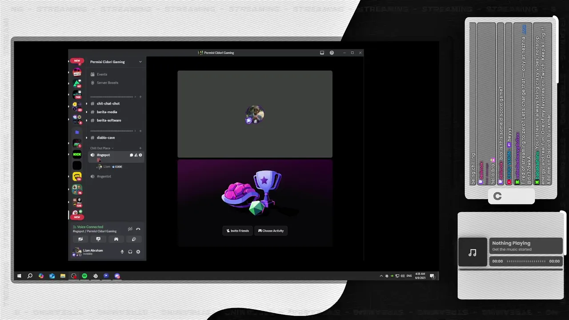Collapse the Chill Out Place category
Viewport: 569px width, 320px height.
(102, 148)
